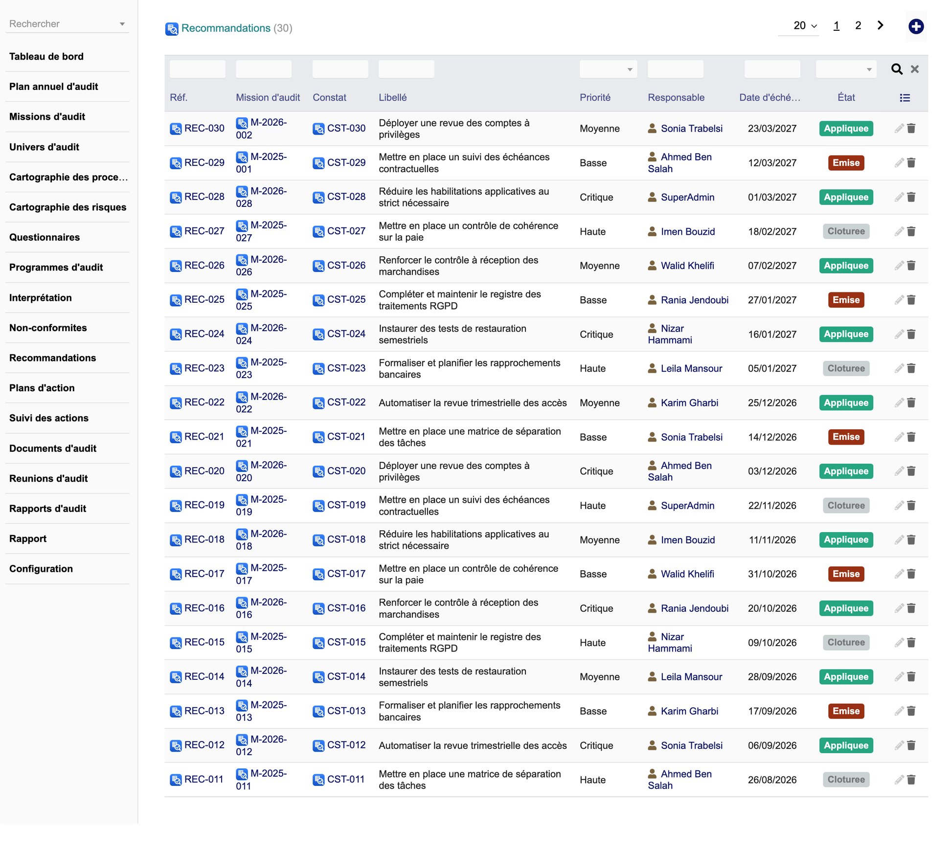
Task: Open the Rechercher search dropdown
Action: tap(67, 23)
